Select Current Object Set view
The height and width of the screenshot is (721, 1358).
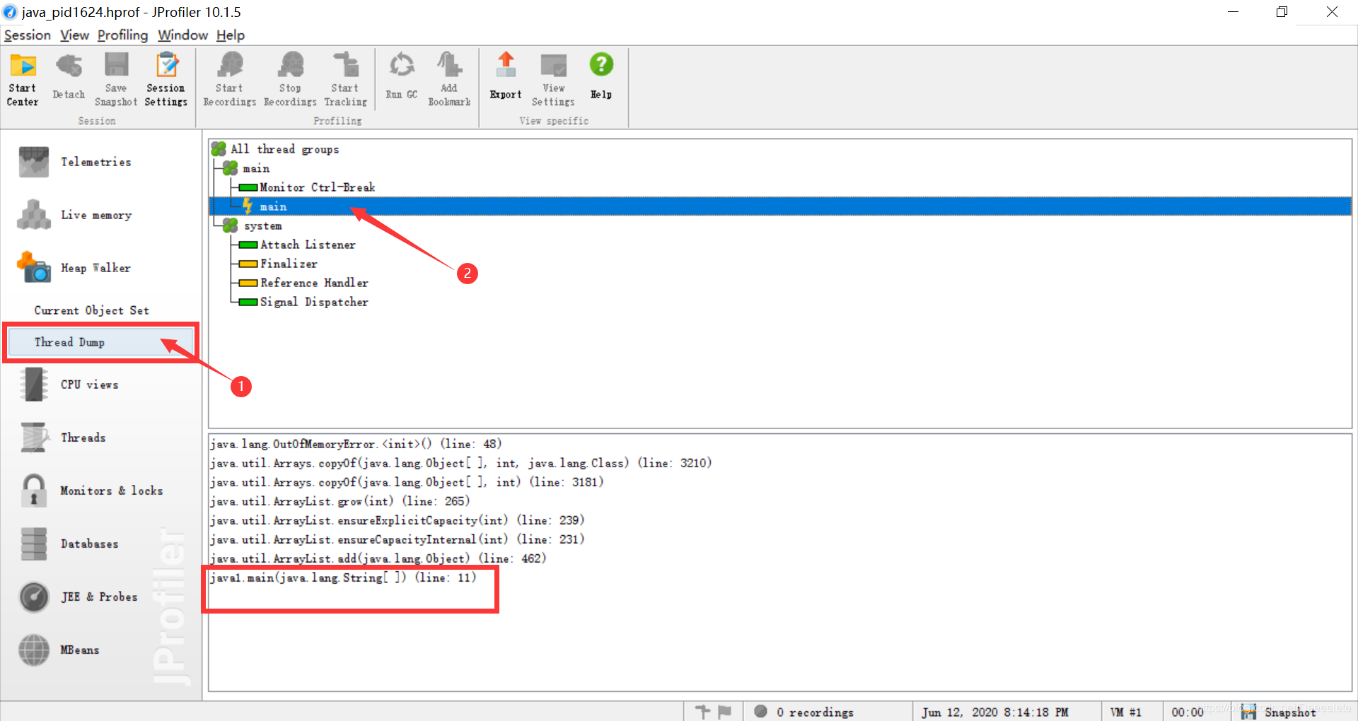[x=92, y=310]
